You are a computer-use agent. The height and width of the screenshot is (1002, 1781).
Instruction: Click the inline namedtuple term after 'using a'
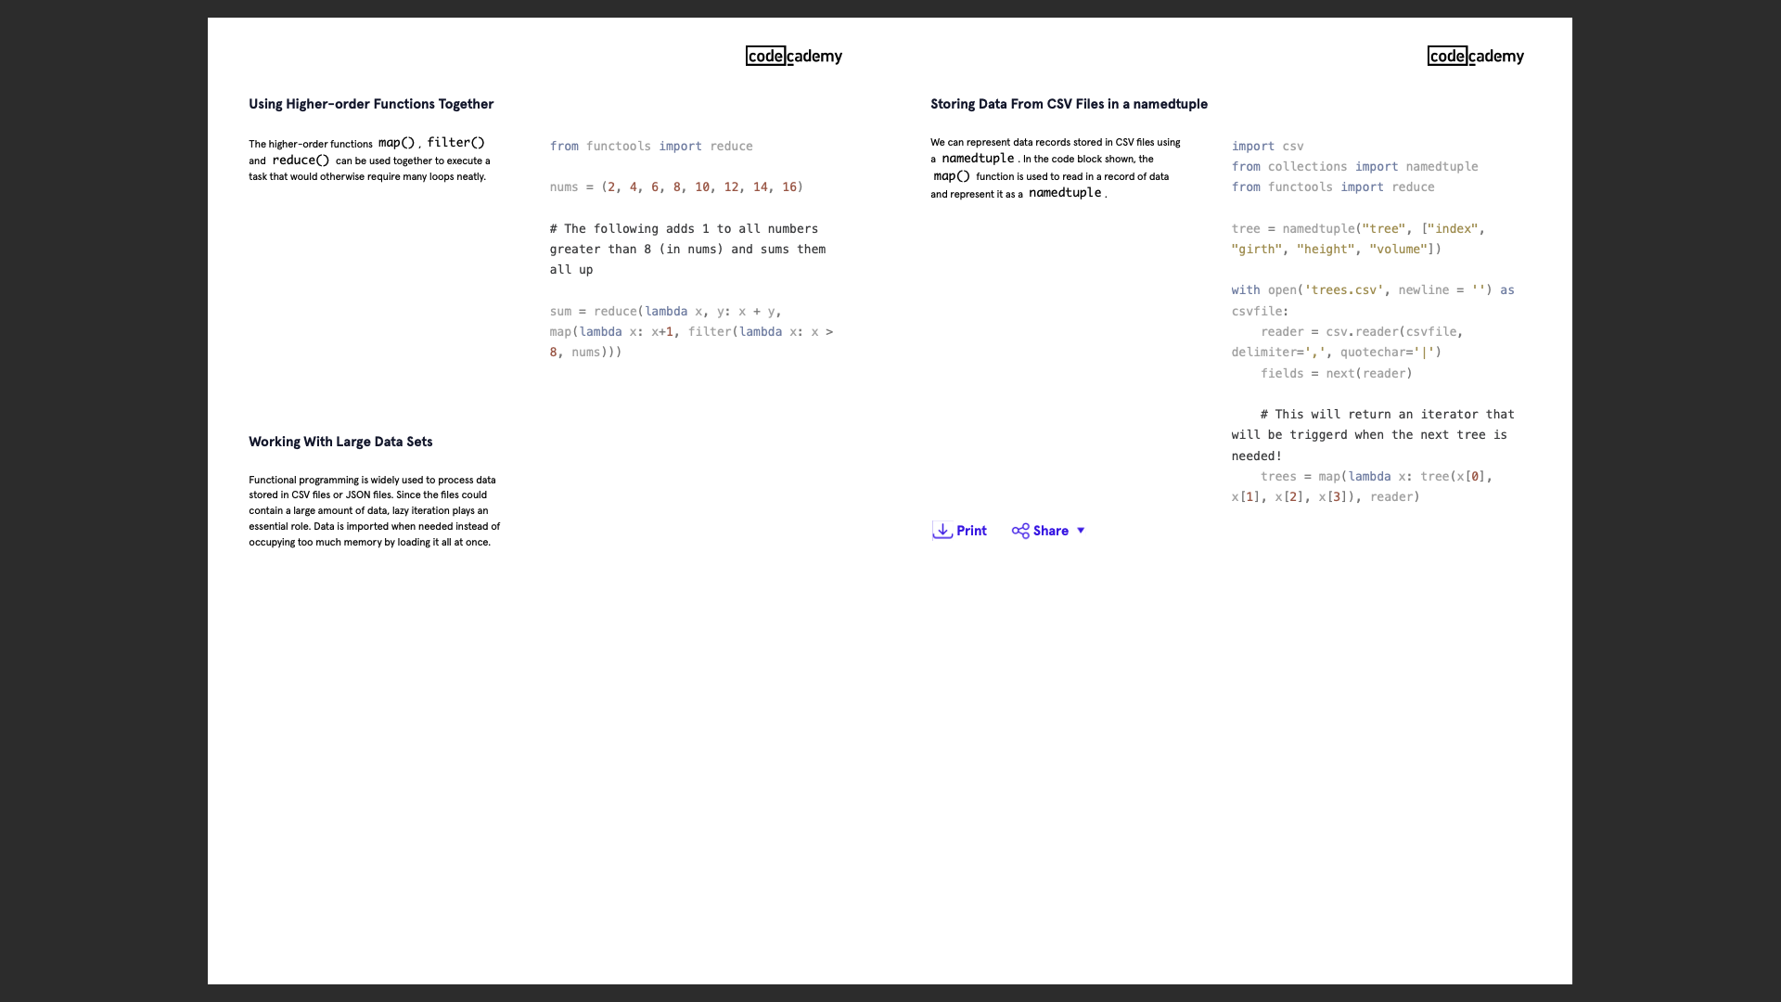(x=978, y=159)
